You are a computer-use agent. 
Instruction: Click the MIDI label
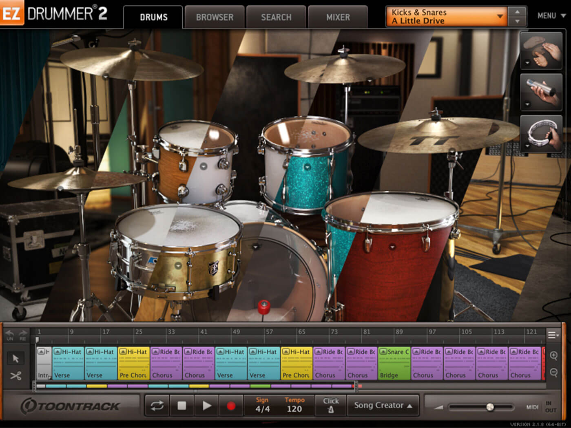pos(533,407)
